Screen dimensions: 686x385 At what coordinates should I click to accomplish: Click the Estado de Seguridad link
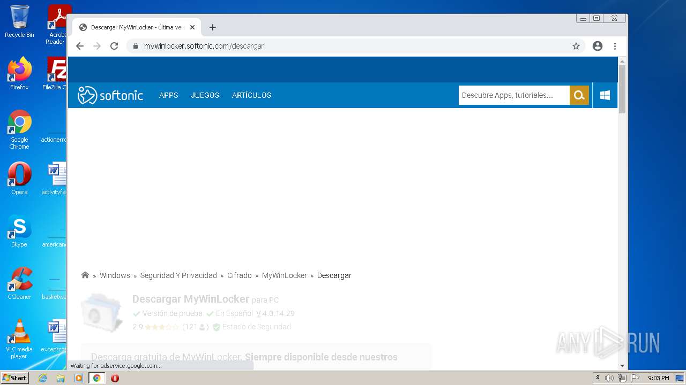point(256,327)
